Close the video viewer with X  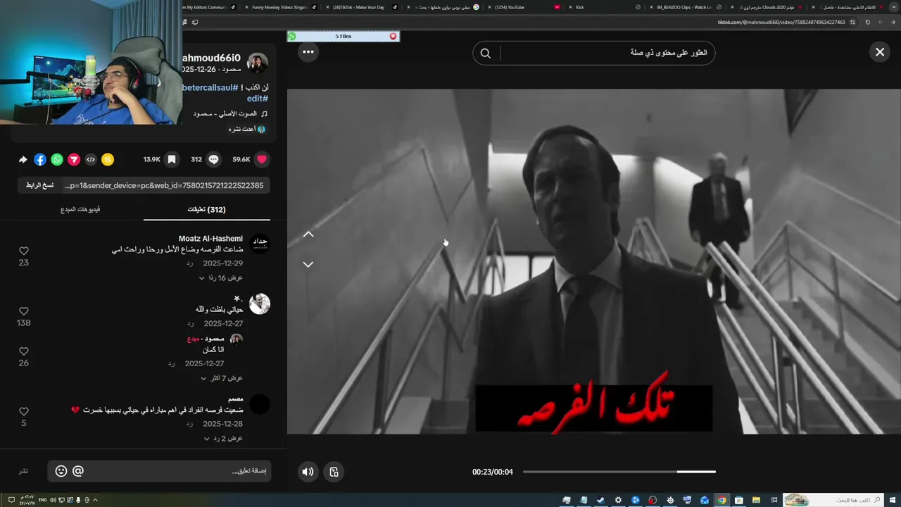pos(880,52)
